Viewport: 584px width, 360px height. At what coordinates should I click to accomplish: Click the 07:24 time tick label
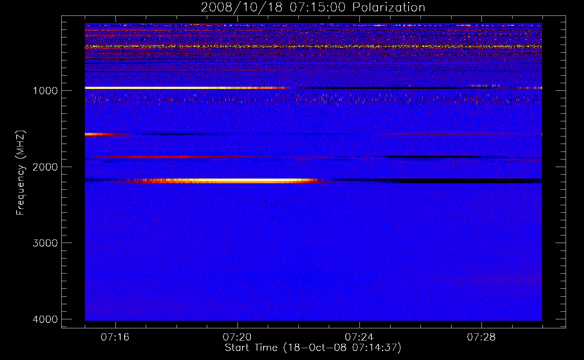pos(359,337)
